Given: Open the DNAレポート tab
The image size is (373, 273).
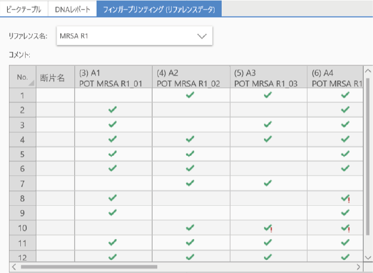Looking at the screenshot, I should click(73, 9).
